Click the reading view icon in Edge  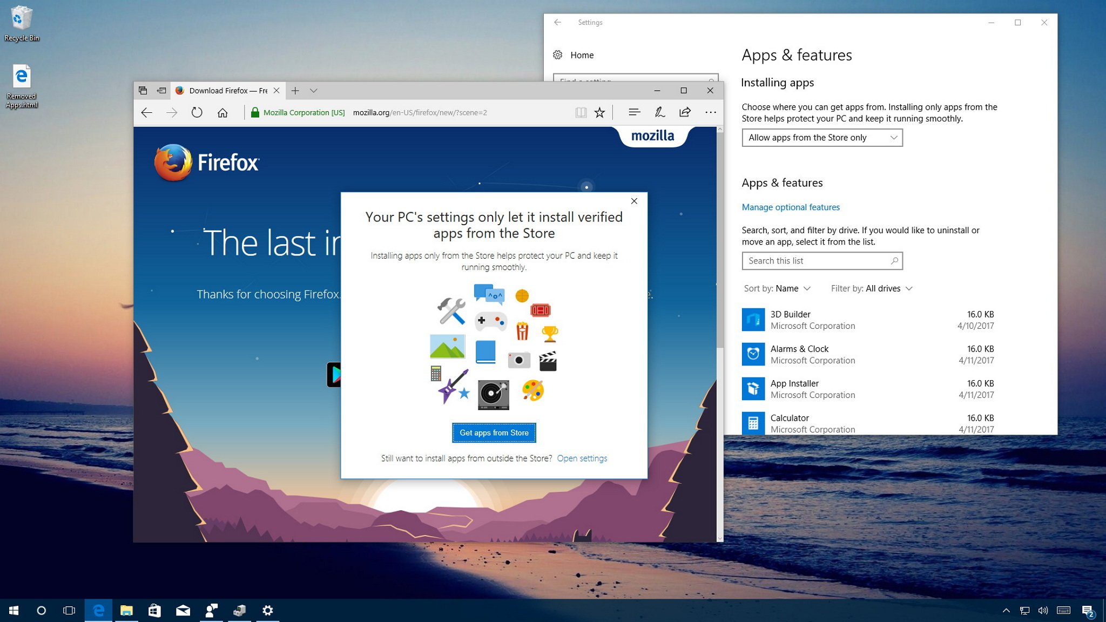pyautogui.click(x=581, y=112)
